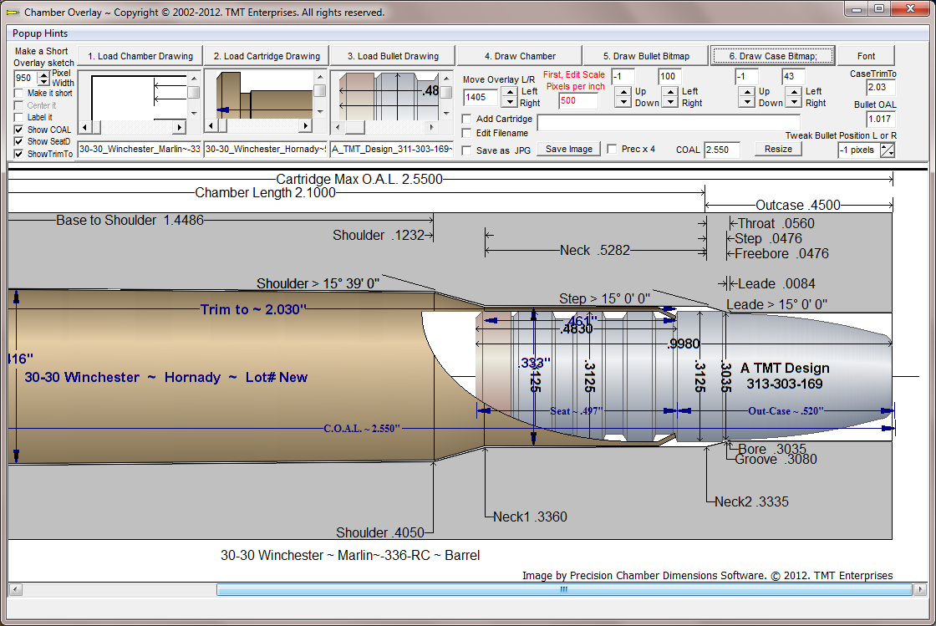Viewport: 936px width, 626px height.
Task: Click the Resize button
Action: coord(778,150)
